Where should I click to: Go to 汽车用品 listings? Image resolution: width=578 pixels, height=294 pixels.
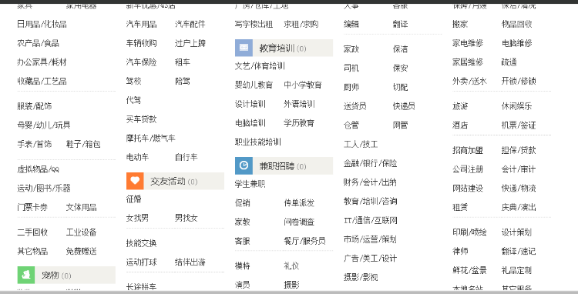pyautogui.click(x=142, y=25)
